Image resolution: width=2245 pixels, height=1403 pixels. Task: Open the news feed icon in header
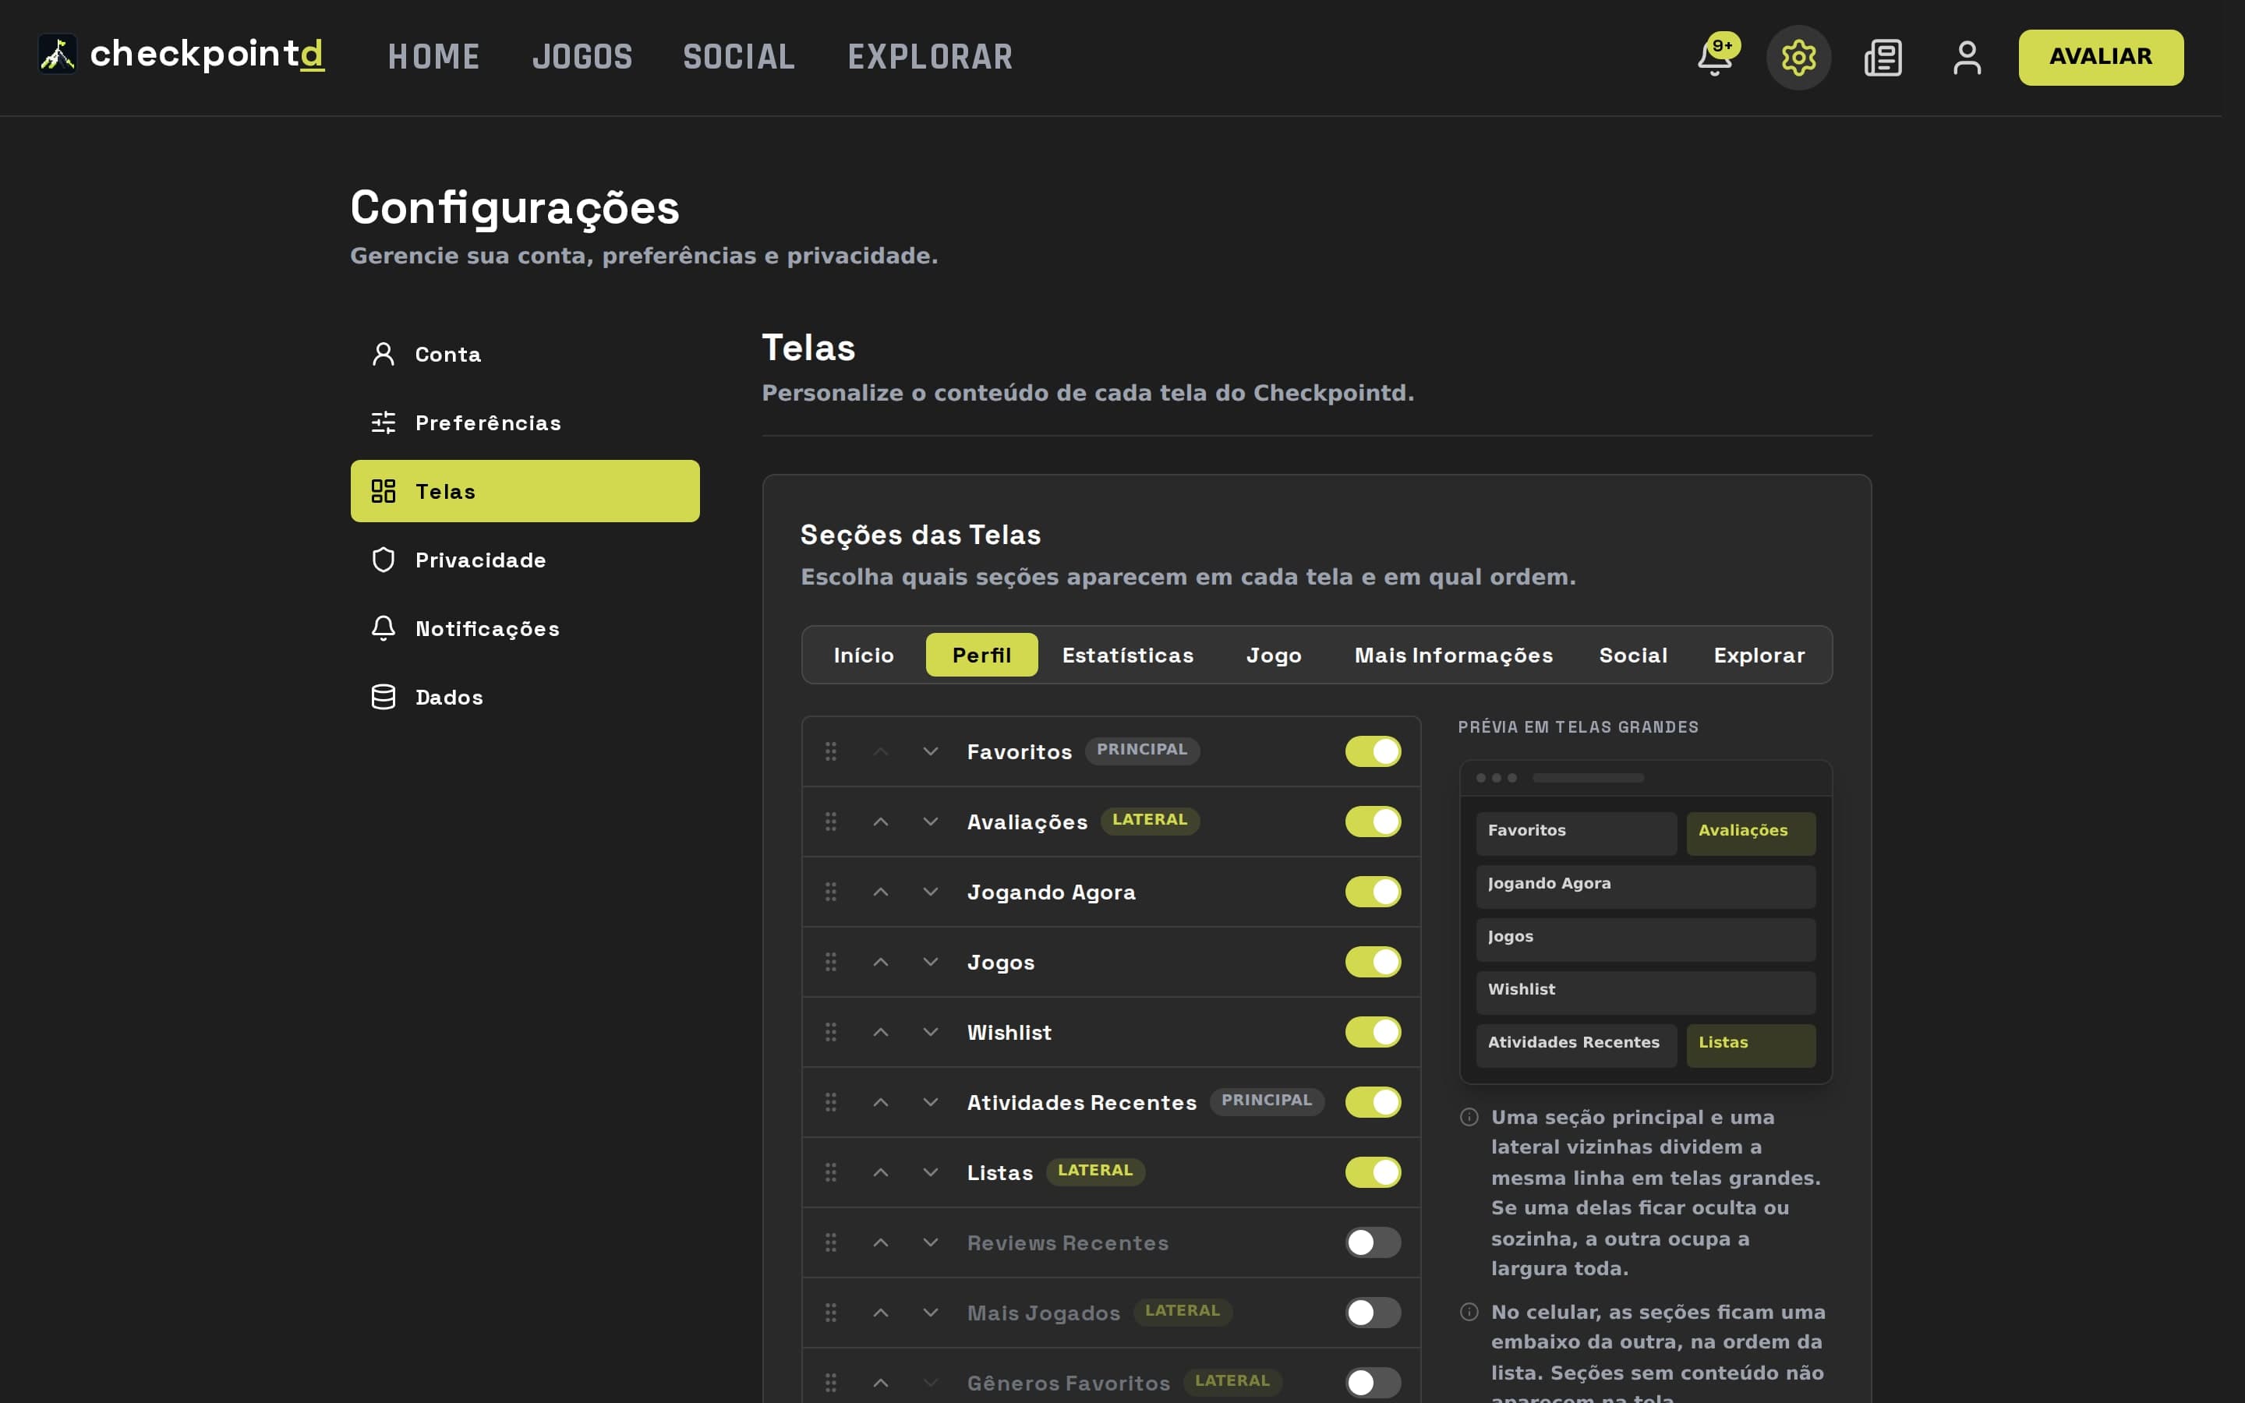(1883, 58)
